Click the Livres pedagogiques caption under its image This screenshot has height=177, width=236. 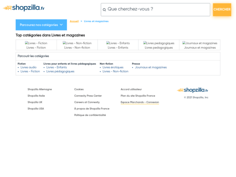coord(159,47)
